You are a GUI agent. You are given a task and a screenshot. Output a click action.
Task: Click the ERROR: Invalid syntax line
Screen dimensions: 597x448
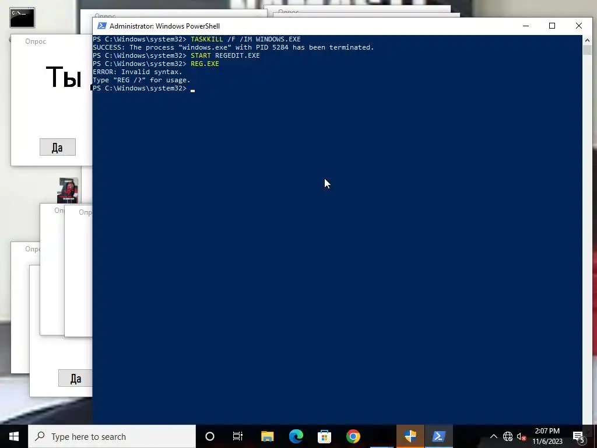click(138, 72)
